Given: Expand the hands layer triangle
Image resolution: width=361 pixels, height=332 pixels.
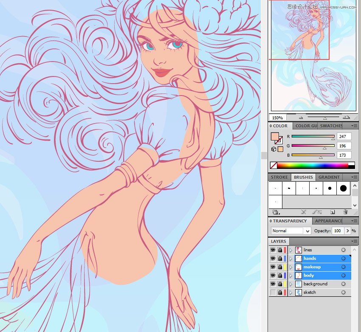Looking at the screenshot, I should point(291,259).
